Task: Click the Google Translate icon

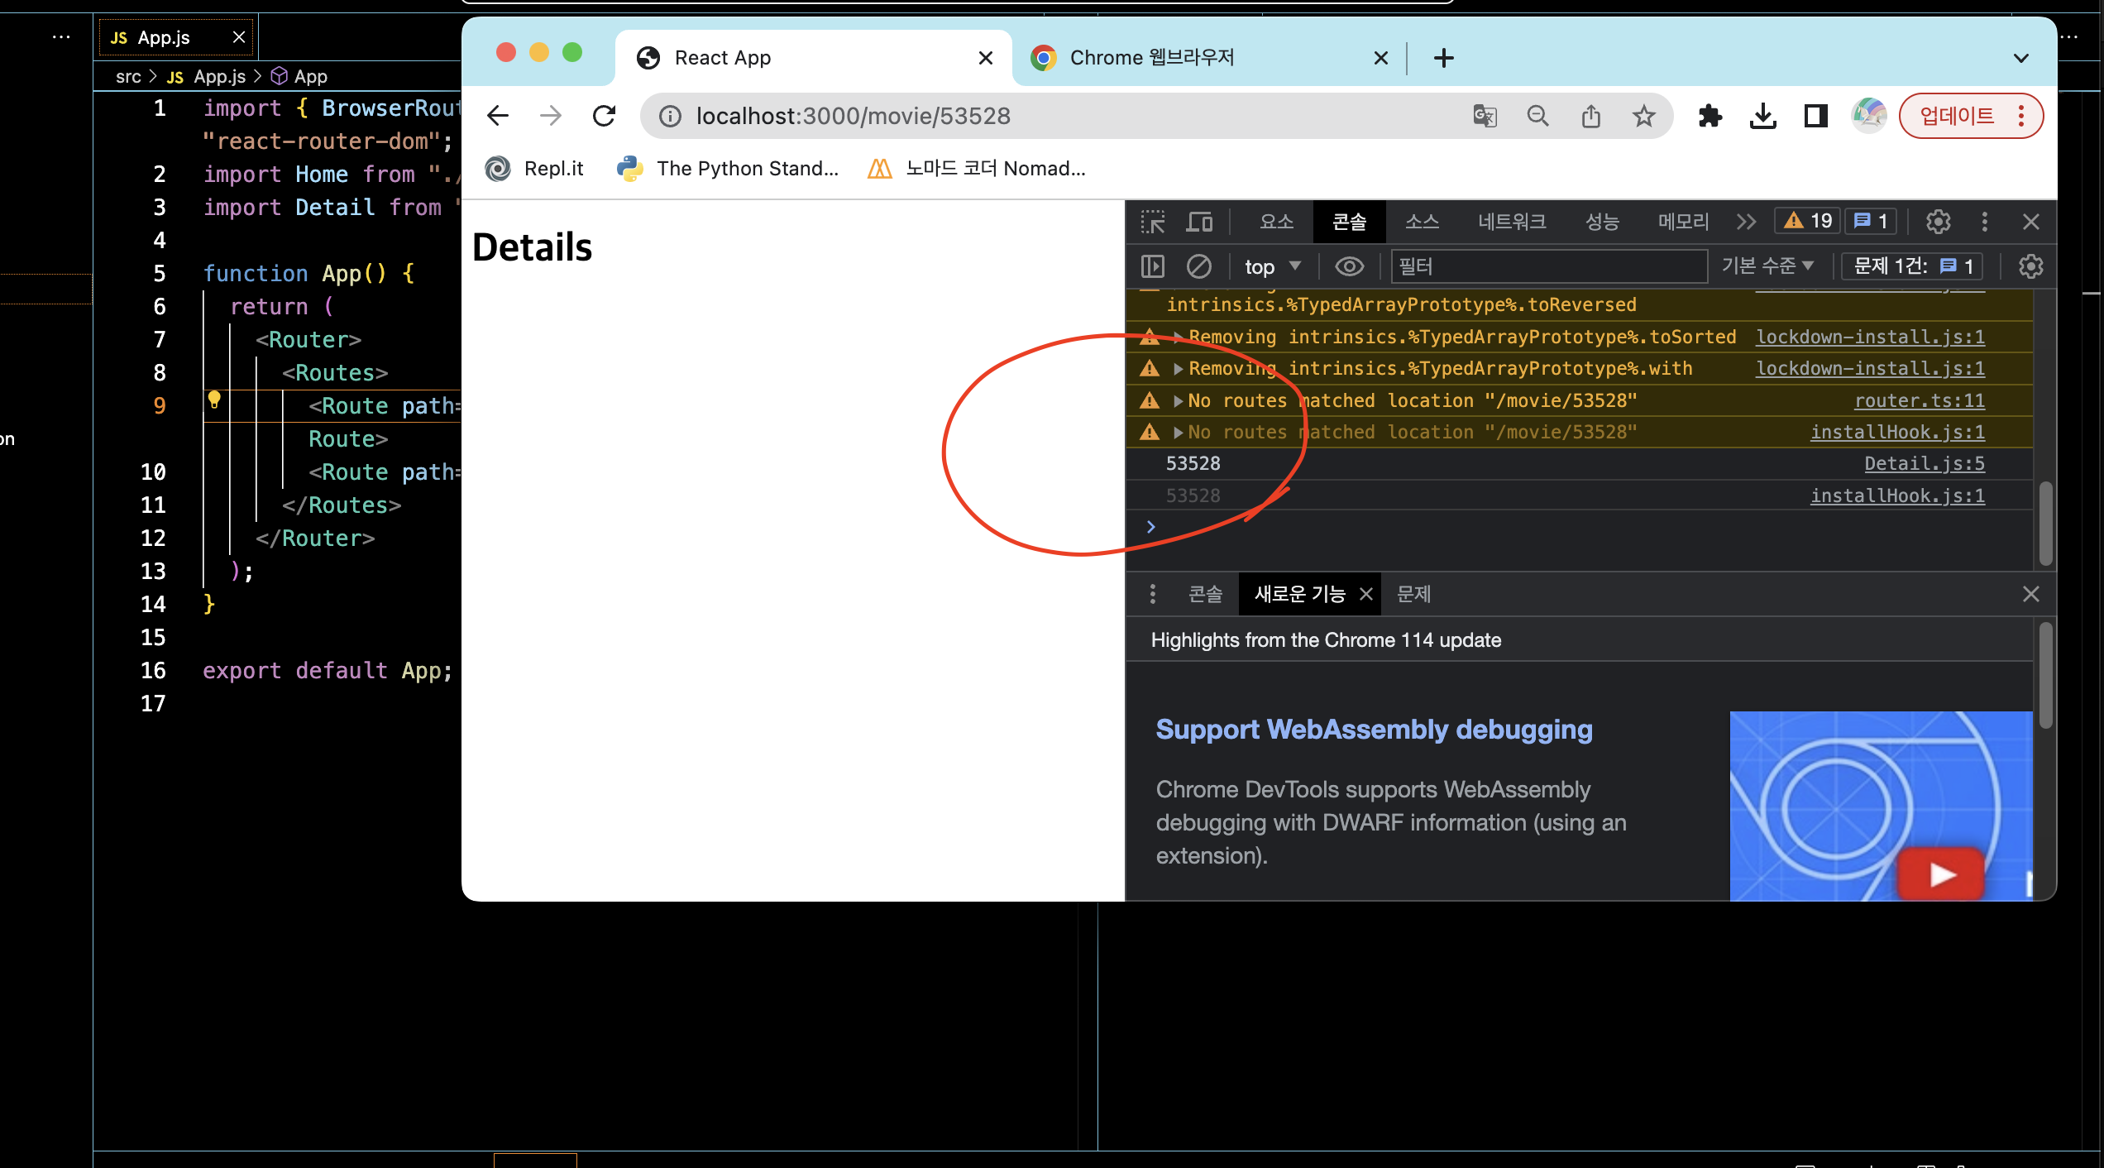Action: pos(1485,116)
